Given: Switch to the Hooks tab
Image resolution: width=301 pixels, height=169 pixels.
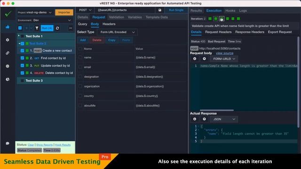Looking at the screenshot, I should (x=230, y=11).
